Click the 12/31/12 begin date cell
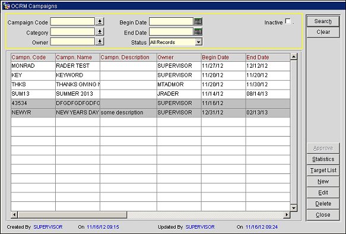346x234 pixels. click(x=224, y=113)
